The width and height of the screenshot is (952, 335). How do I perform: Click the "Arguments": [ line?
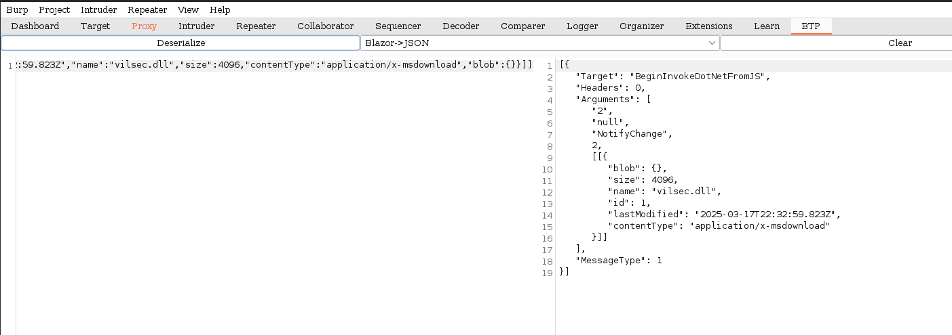pyautogui.click(x=613, y=99)
